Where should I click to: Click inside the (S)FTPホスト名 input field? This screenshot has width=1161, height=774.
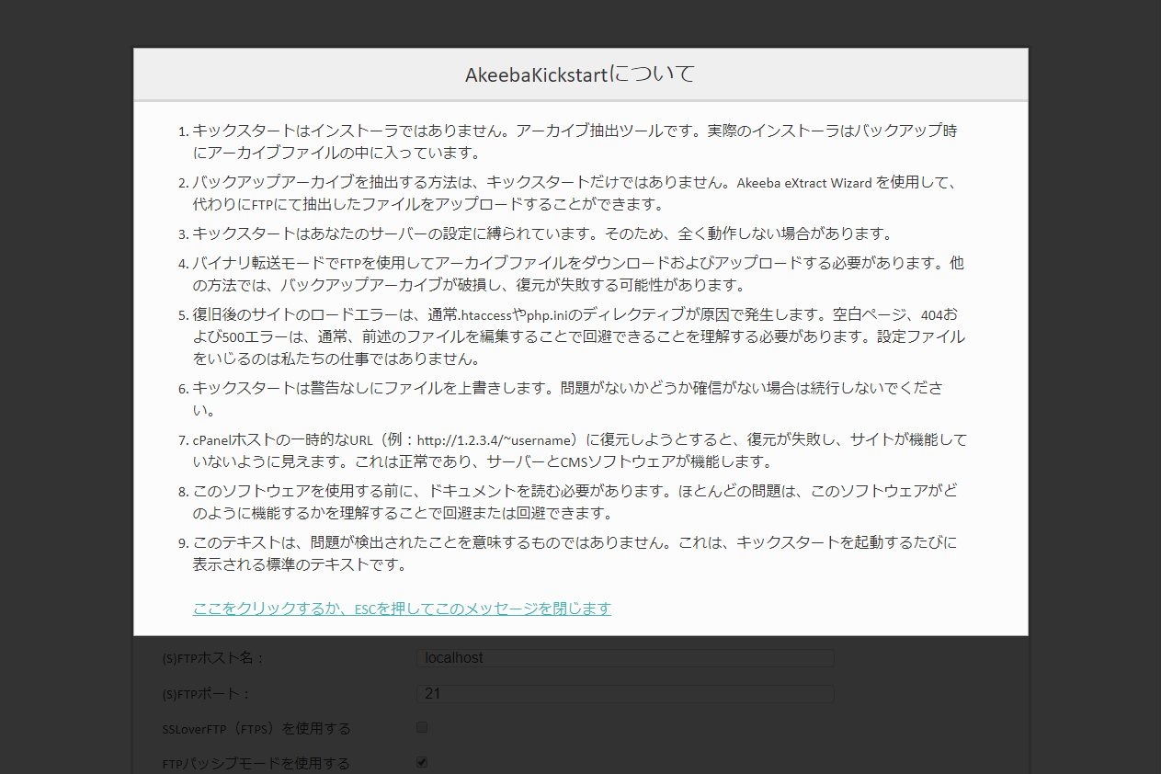coord(625,658)
